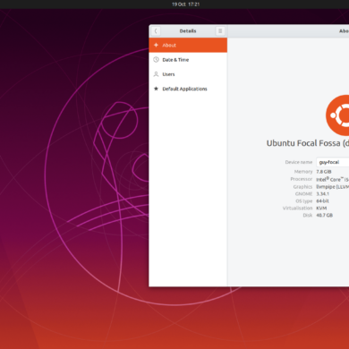Click the Ubuntu logo
Image resolution: width=349 pixels, height=349 pixels.
(x=337, y=115)
